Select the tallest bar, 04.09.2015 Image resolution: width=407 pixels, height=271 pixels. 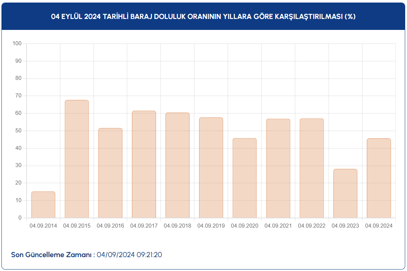coord(77,159)
